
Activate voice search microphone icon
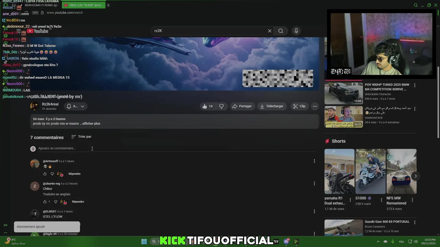296,31
